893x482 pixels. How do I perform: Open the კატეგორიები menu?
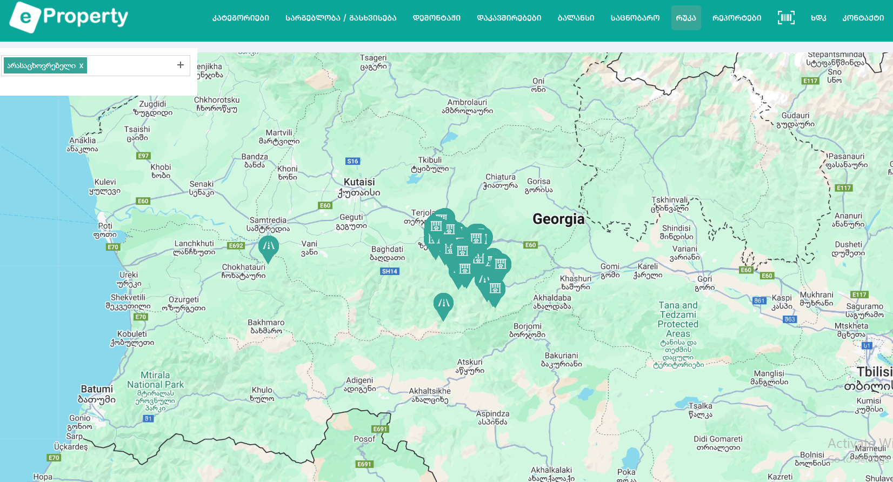241,18
